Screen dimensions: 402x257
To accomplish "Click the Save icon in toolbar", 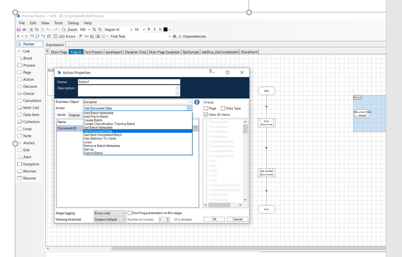I will coord(19,30).
